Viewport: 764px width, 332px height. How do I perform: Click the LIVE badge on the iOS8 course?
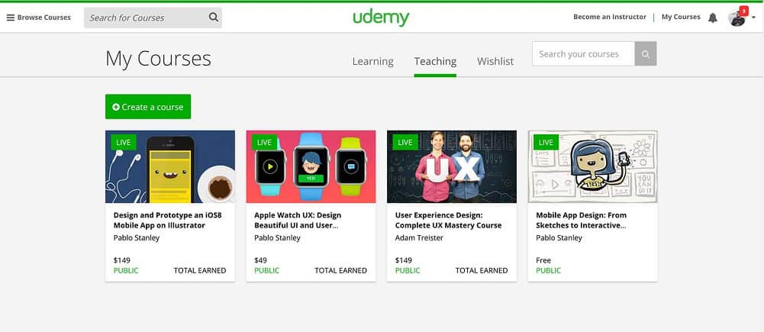[x=124, y=143]
